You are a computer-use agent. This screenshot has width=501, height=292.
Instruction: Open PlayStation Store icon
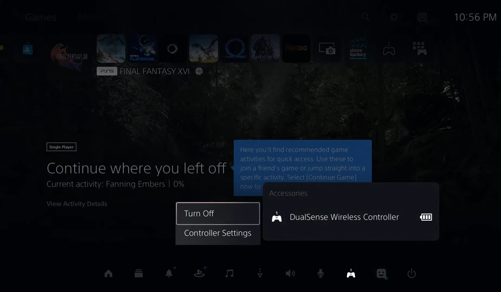28,49
